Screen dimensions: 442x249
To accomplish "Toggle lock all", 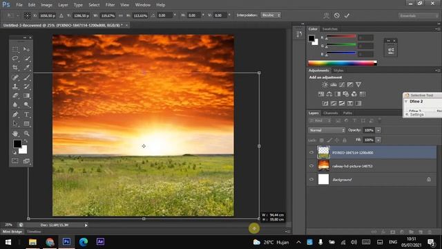I will pyautogui.click(x=345, y=140).
